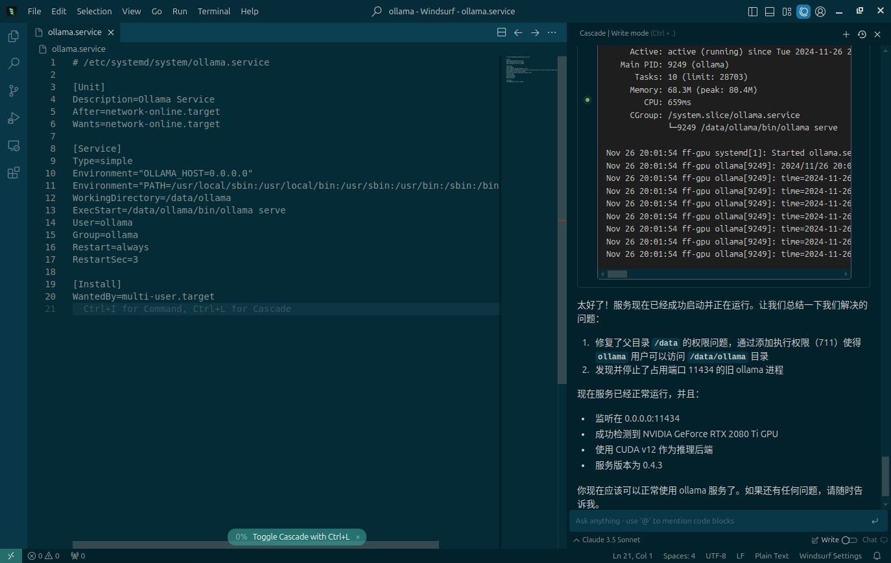Viewport: 891px width, 563px height.
Task: Open the Run menu
Action: click(180, 11)
